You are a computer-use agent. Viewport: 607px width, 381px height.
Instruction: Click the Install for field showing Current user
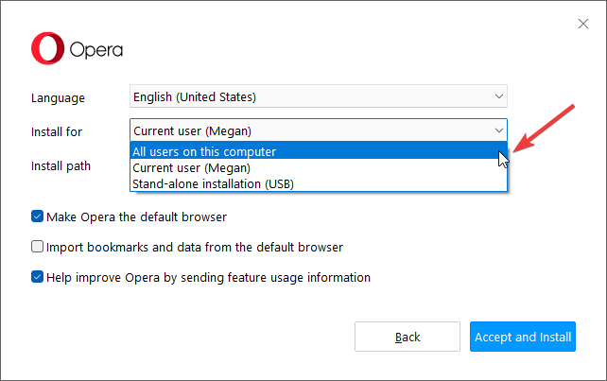319,130
